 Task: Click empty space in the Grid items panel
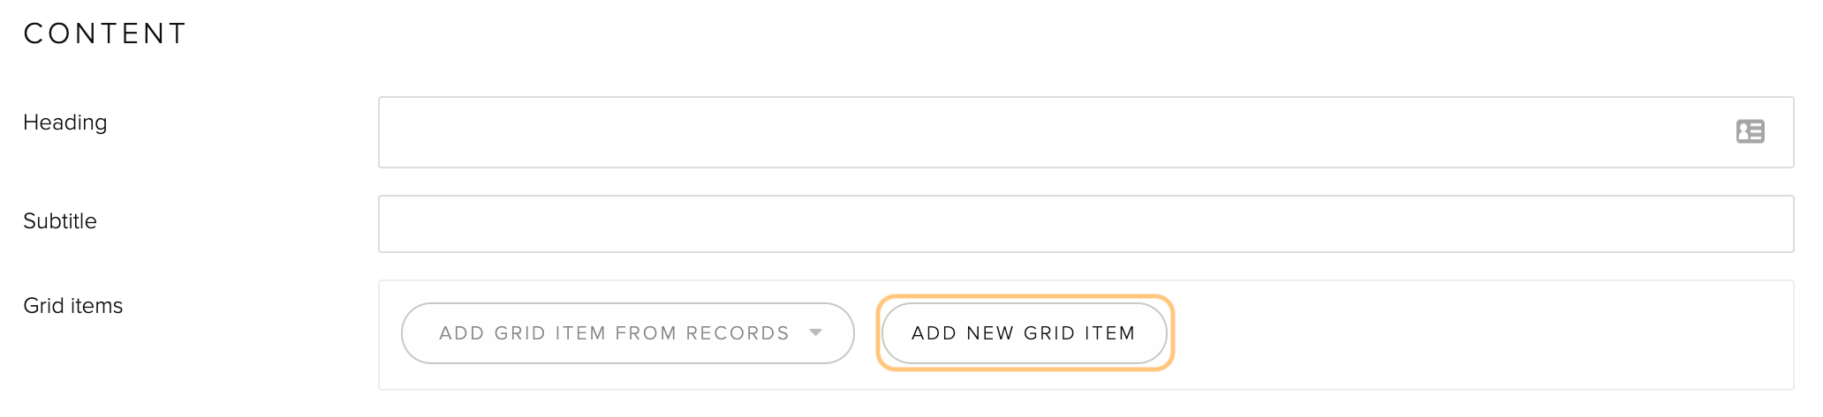pyautogui.click(x=1484, y=335)
